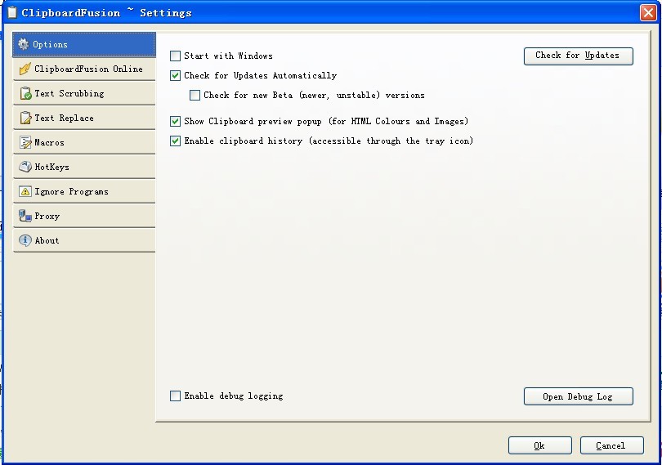Enable Start with Windows checkbox

tap(175, 56)
